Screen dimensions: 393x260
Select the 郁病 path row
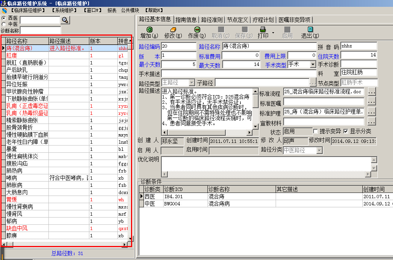point(67,221)
